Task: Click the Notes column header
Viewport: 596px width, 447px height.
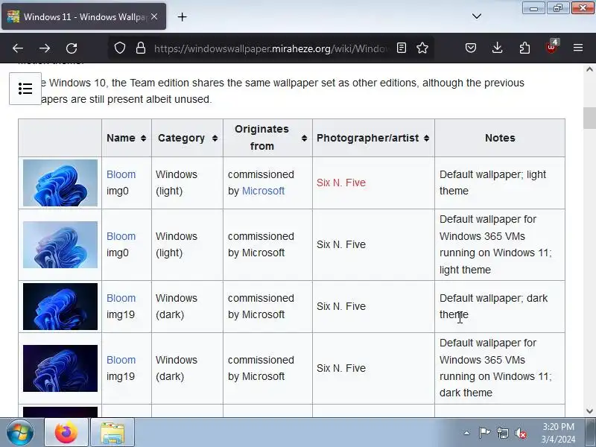Action: point(500,138)
